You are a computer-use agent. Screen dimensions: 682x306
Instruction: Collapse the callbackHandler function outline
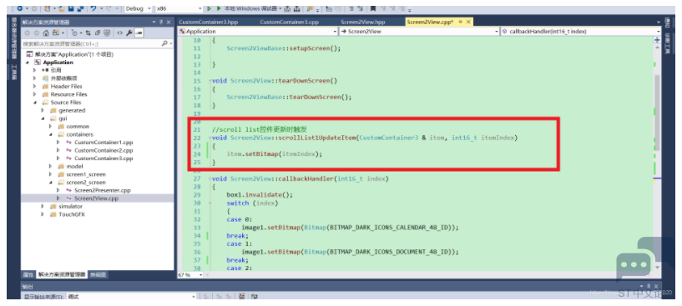(210, 178)
